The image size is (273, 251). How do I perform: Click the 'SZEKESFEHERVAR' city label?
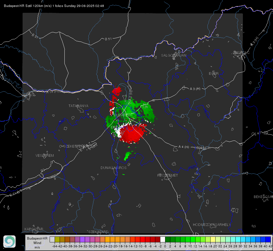[x=79, y=146]
